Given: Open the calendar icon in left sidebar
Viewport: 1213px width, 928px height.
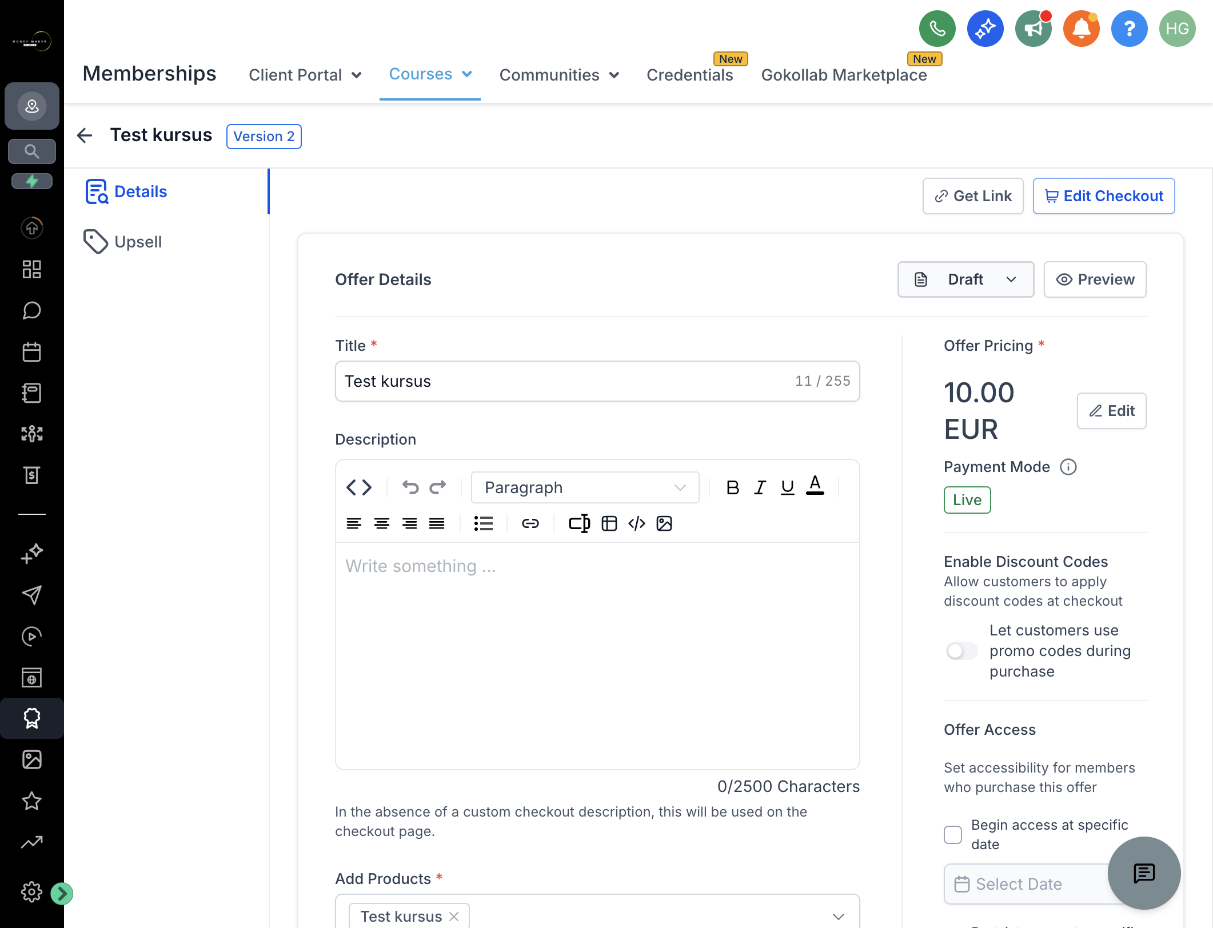Looking at the screenshot, I should (32, 351).
